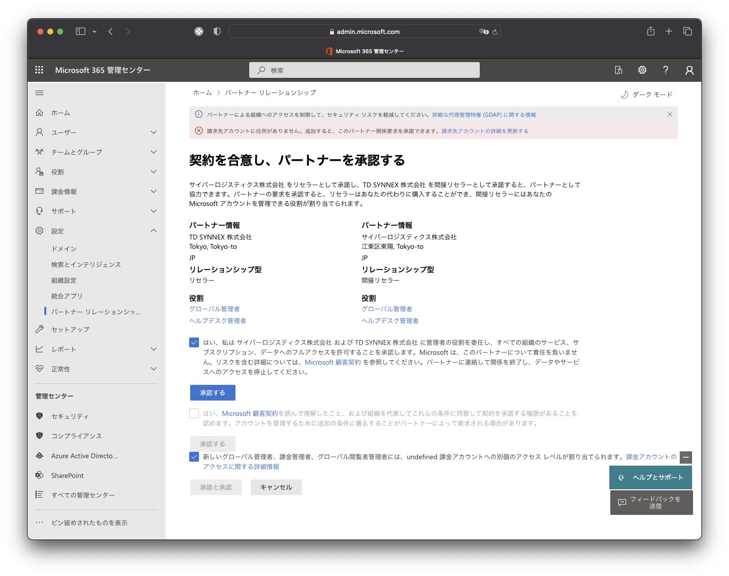Expand the 正常性 chevron
729x576 pixels.
(154, 369)
